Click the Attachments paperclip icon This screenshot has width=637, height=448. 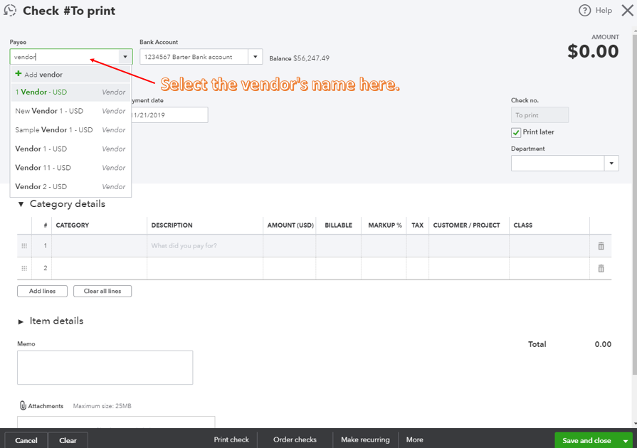point(23,405)
